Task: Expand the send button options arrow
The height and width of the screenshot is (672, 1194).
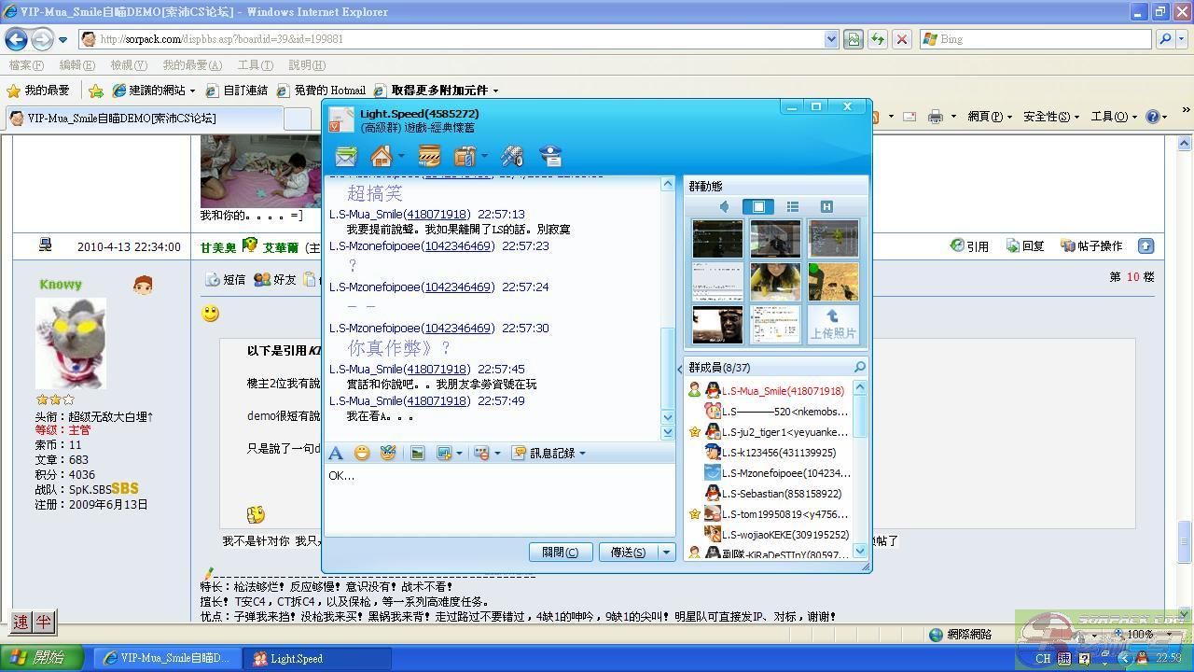Action: click(666, 553)
